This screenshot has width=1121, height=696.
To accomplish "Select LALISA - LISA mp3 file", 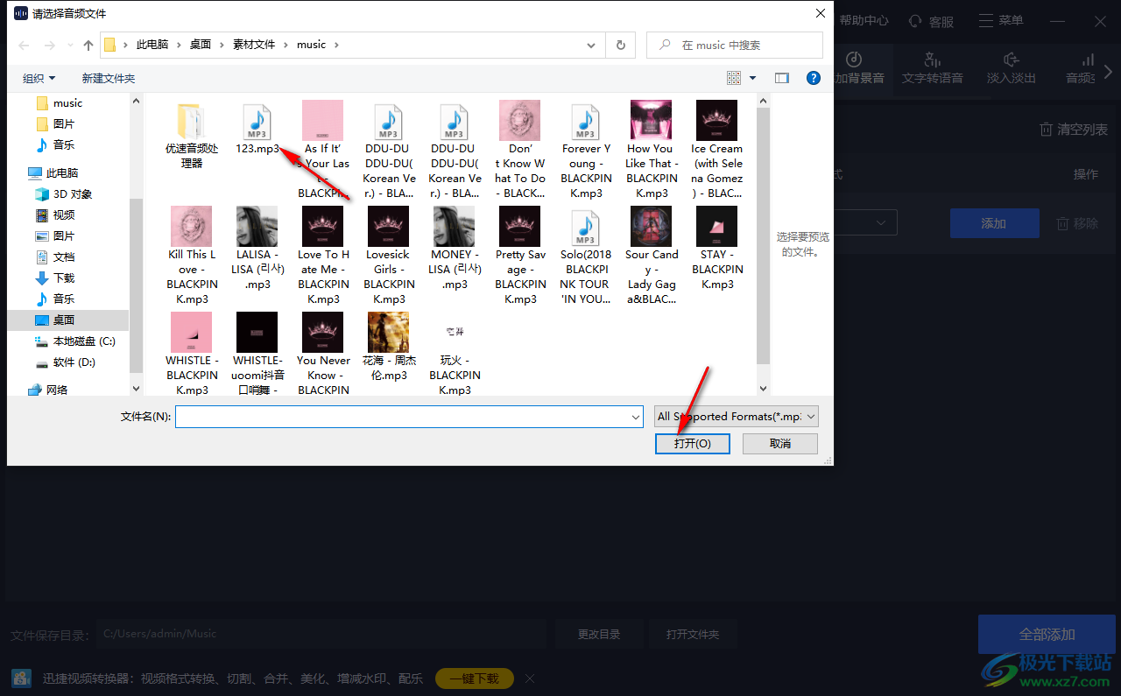I will click(x=257, y=249).
